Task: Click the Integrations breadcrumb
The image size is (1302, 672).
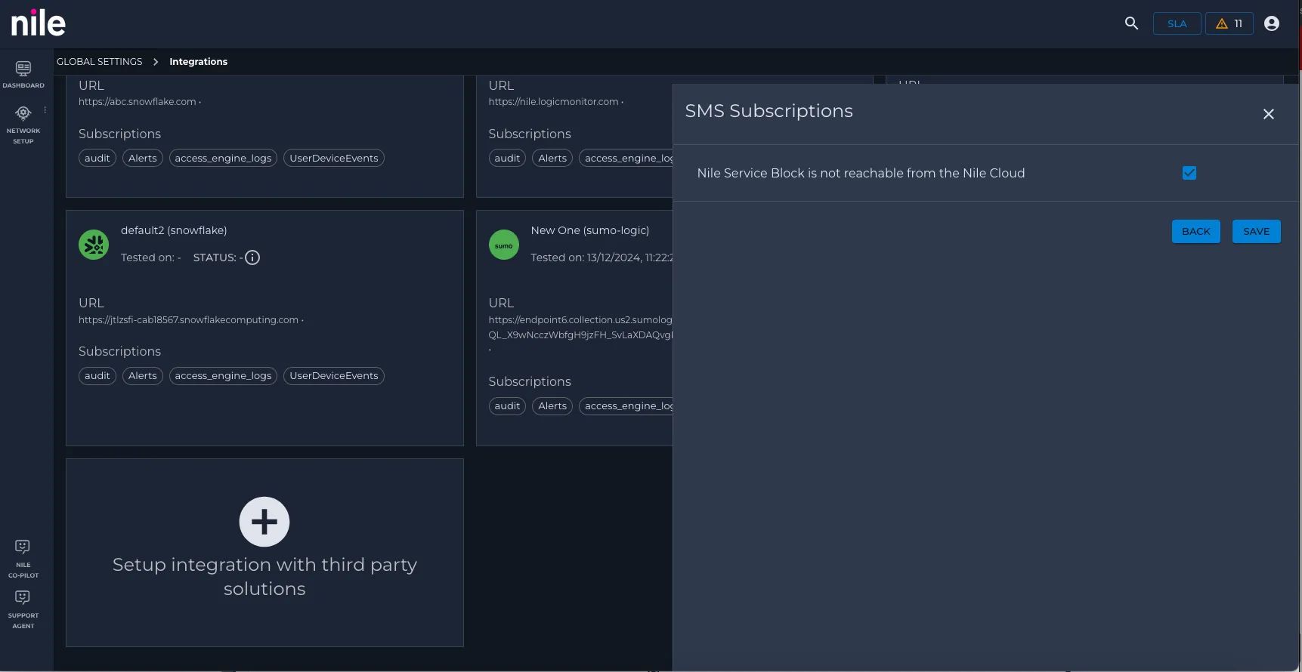Action: click(198, 62)
